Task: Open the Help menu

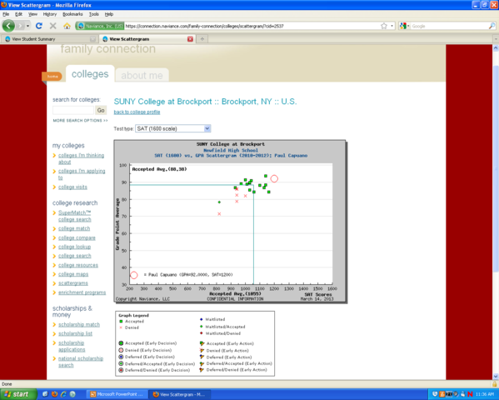Action: tap(109, 14)
